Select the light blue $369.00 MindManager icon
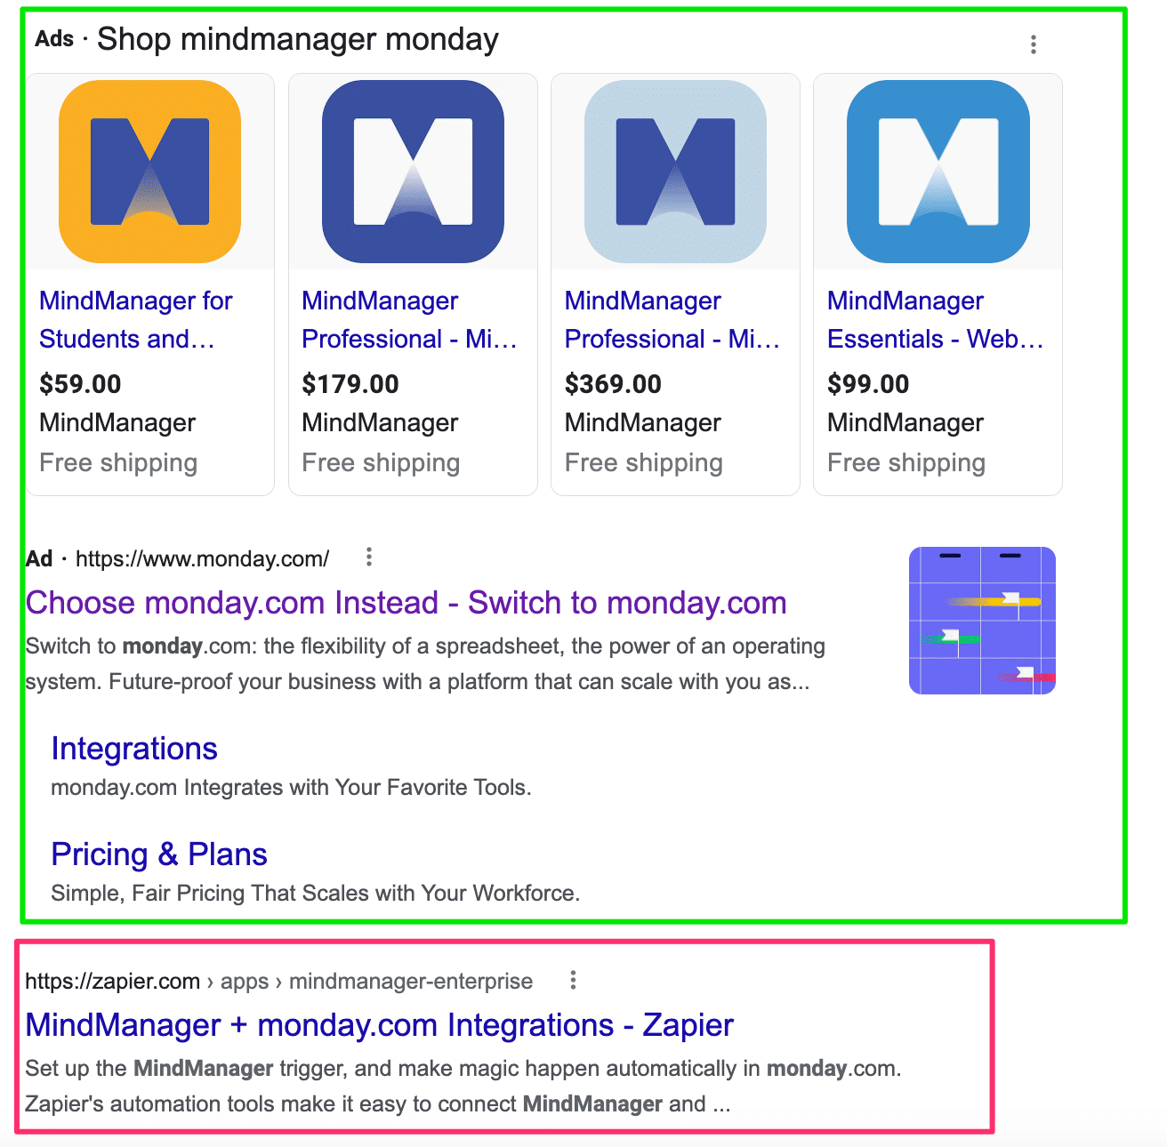Screen dimensions: 1167x1147 pos(675,172)
